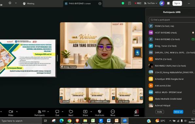The height and width of the screenshot is (124, 195).
Task: Open the Chat panel
Action: [57, 113]
